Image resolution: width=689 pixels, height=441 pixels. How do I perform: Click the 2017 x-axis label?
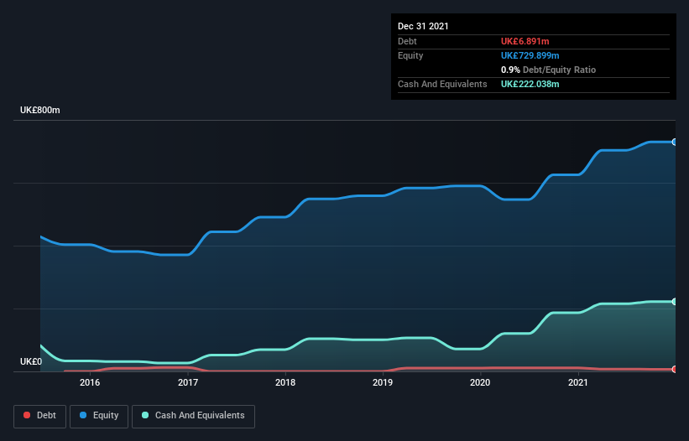(188, 382)
